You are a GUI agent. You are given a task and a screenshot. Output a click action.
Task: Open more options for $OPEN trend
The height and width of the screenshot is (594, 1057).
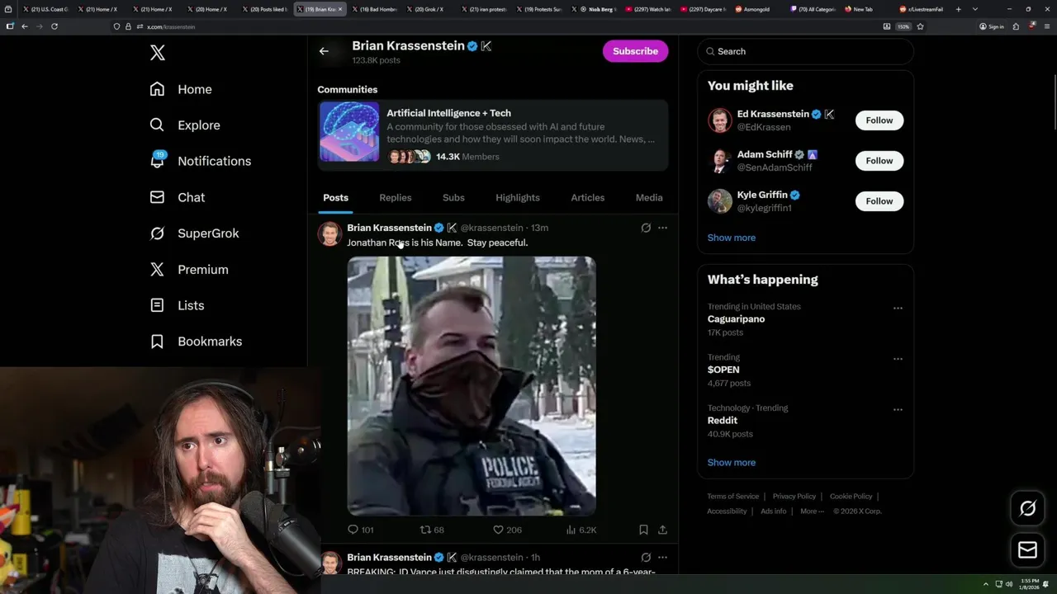(898, 359)
